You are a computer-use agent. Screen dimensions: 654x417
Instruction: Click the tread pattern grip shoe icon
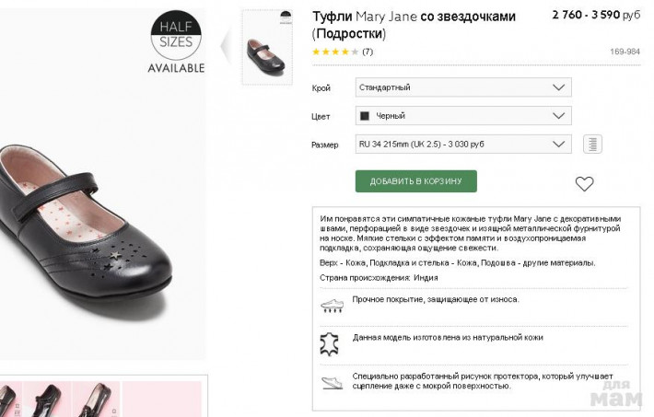point(331,381)
